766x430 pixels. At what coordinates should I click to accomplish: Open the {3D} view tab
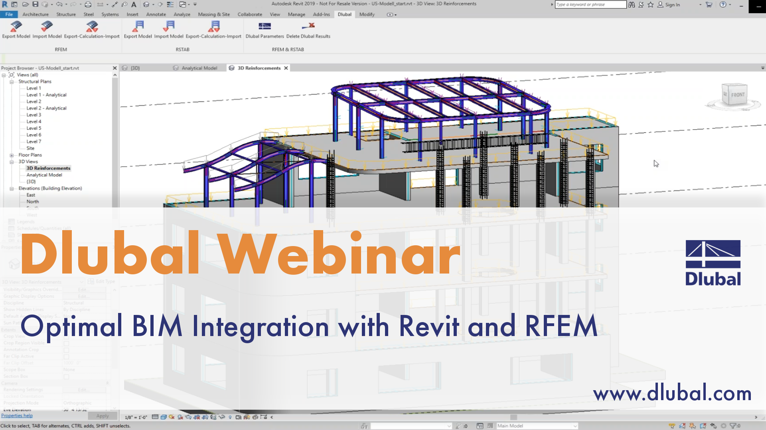[135, 68]
